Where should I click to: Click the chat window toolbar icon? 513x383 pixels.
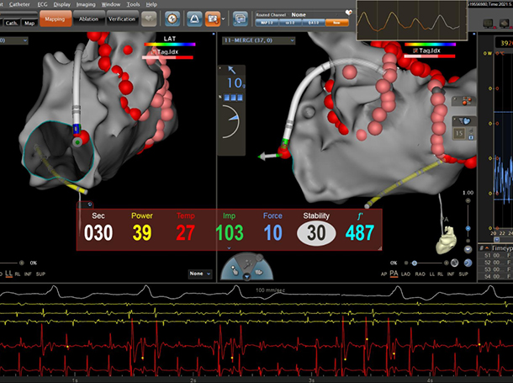coord(241,17)
